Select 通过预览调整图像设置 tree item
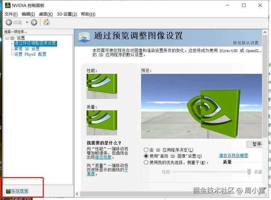 tap(35, 43)
